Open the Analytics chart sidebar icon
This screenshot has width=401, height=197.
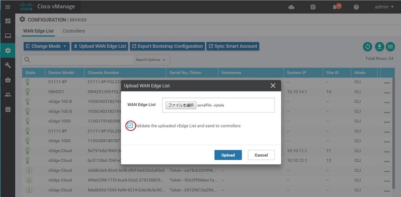click(x=8, y=110)
